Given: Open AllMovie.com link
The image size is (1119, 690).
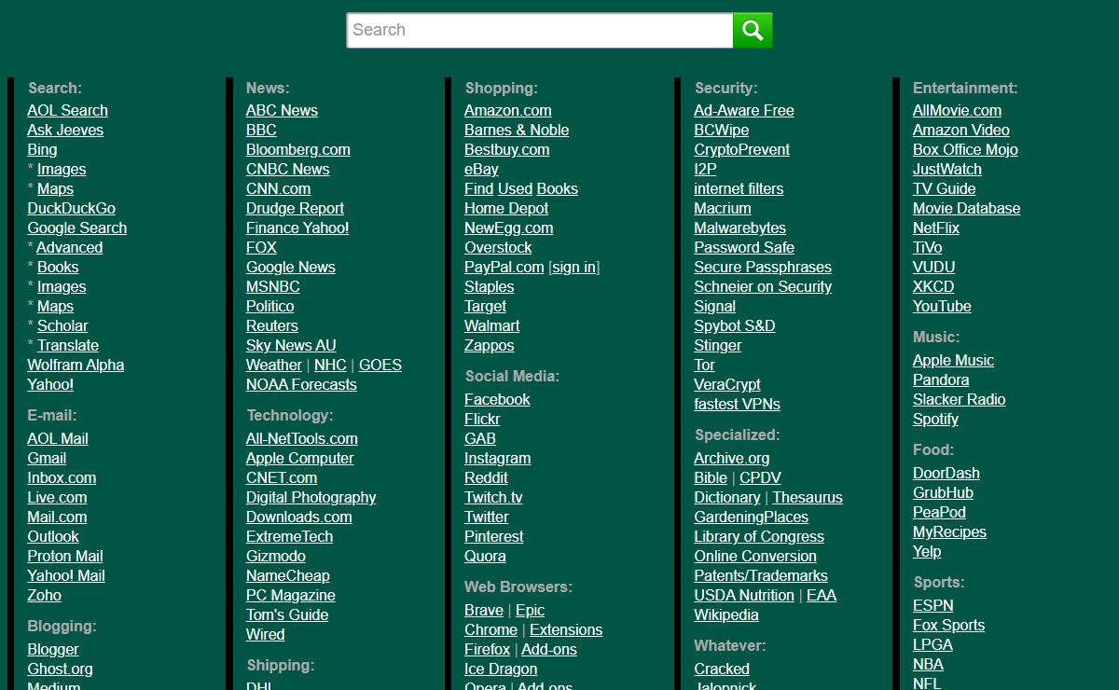Looking at the screenshot, I should 957,110.
